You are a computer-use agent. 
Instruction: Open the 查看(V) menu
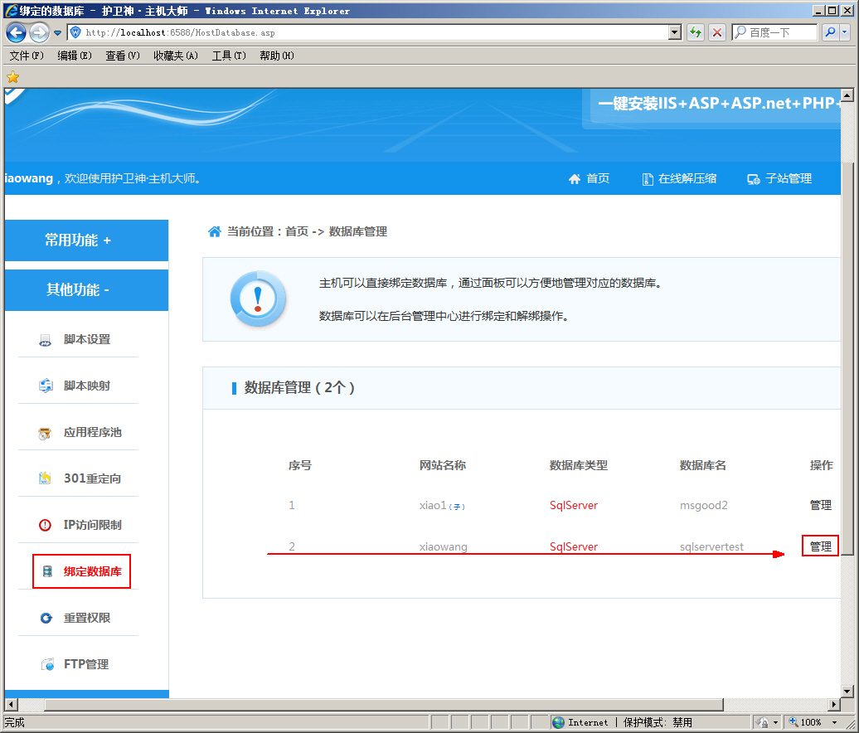click(121, 56)
